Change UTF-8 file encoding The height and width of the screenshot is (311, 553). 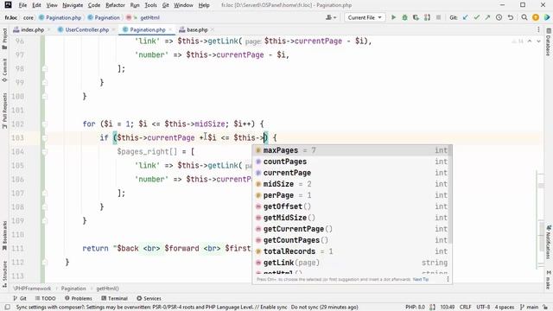[483, 308]
